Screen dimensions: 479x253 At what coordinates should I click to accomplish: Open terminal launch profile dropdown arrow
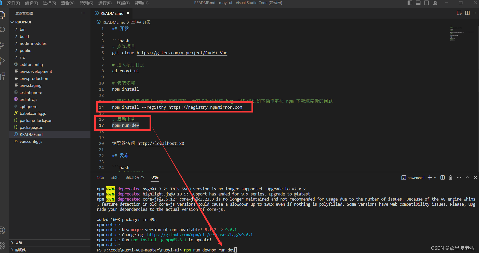[x=435, y=178]
